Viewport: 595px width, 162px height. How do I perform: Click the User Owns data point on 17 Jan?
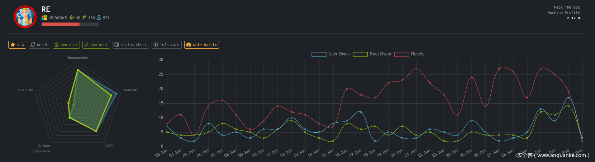tap(361, 112)
